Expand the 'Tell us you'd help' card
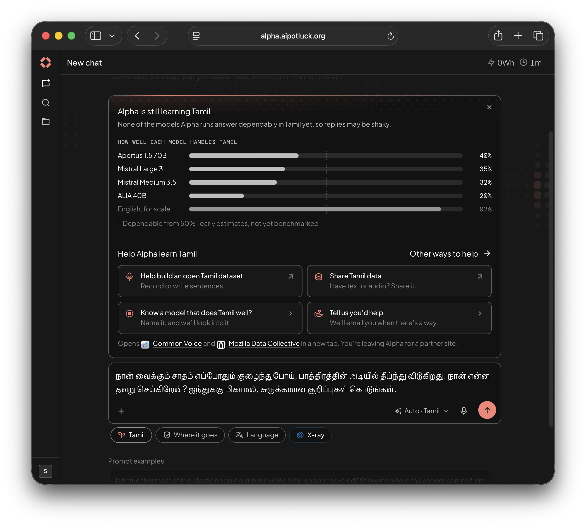The height and width of the screenshot is (526, 586). point(399,318)
